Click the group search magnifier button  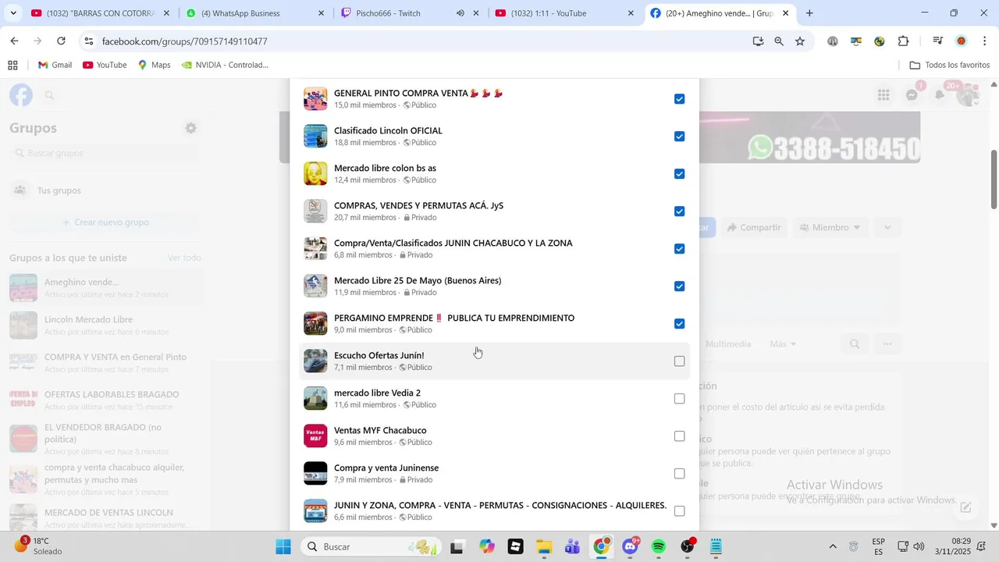855,344
